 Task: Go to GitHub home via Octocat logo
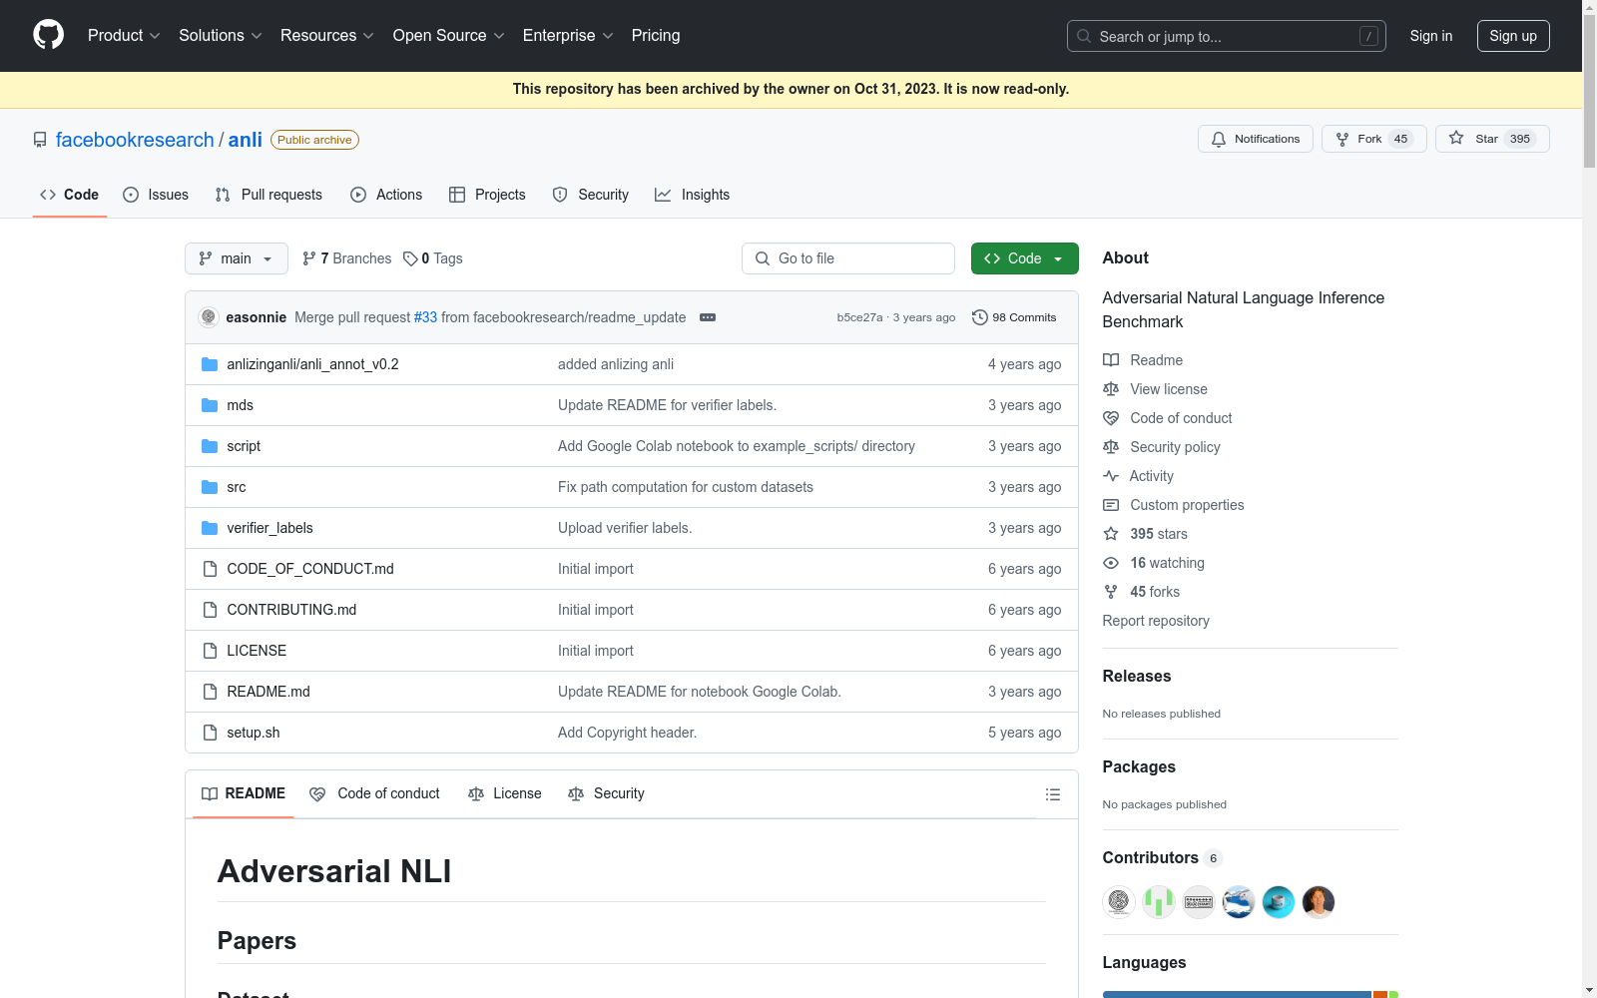(48, 35)
